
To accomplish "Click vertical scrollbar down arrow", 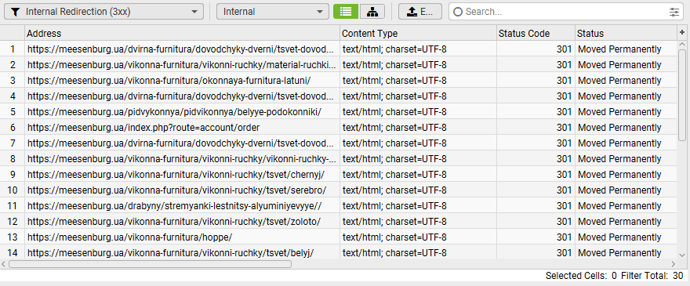I will [x=682, y=255].
